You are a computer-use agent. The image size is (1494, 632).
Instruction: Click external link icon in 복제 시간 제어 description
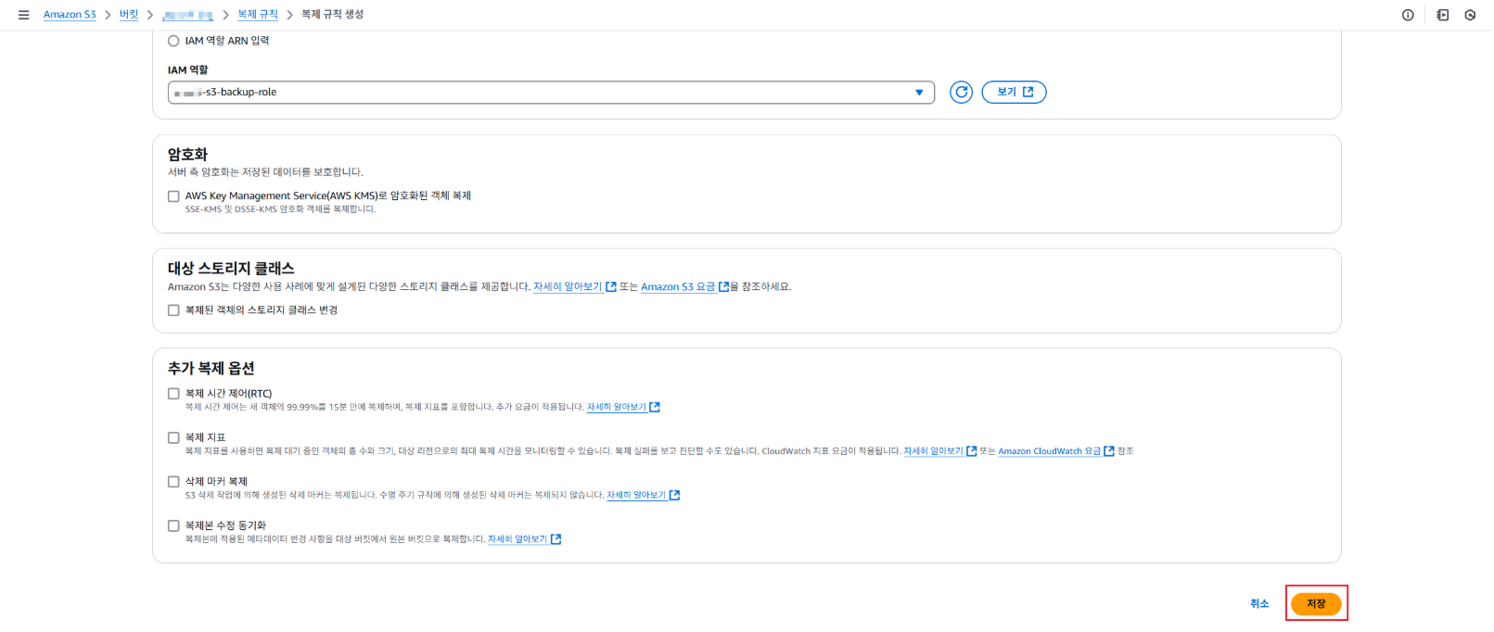pyautogui.click(x=655, y=407)
